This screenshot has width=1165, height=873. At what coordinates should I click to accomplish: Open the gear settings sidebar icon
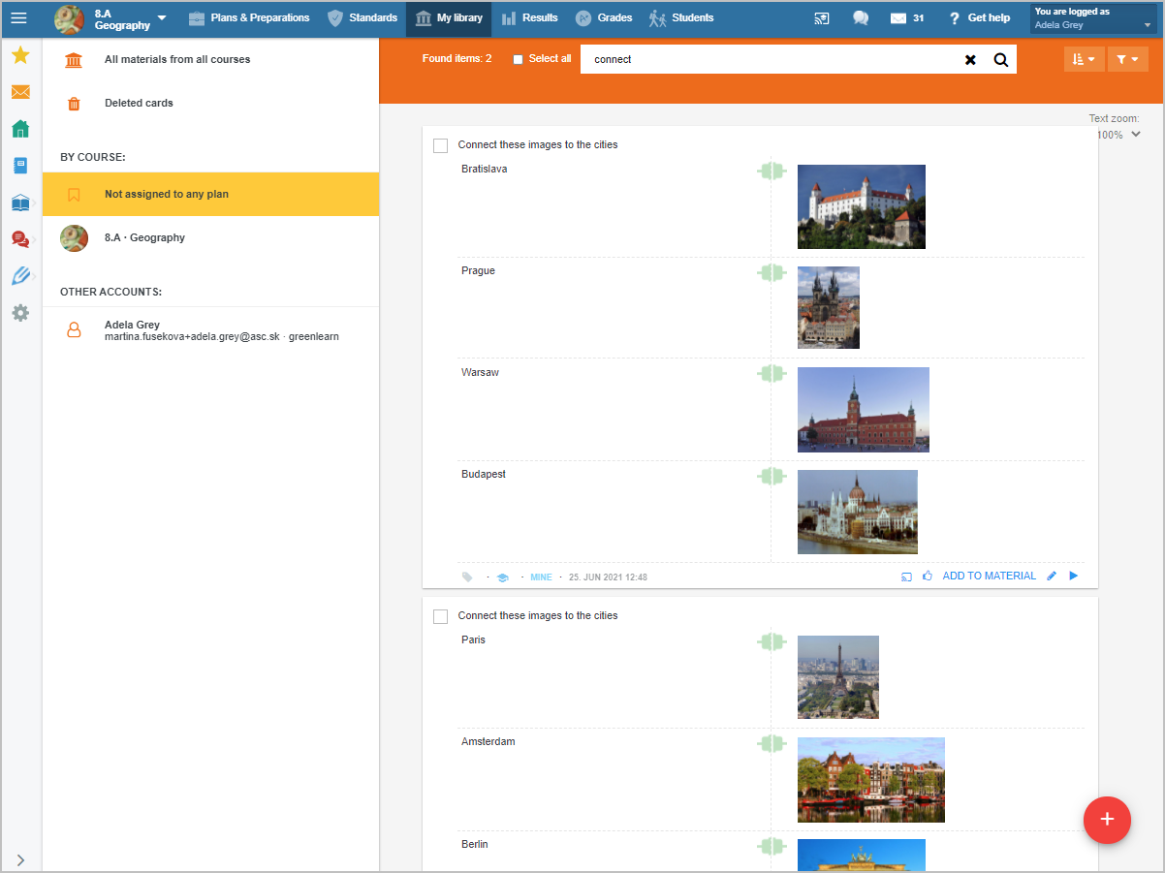click(20, 313)
